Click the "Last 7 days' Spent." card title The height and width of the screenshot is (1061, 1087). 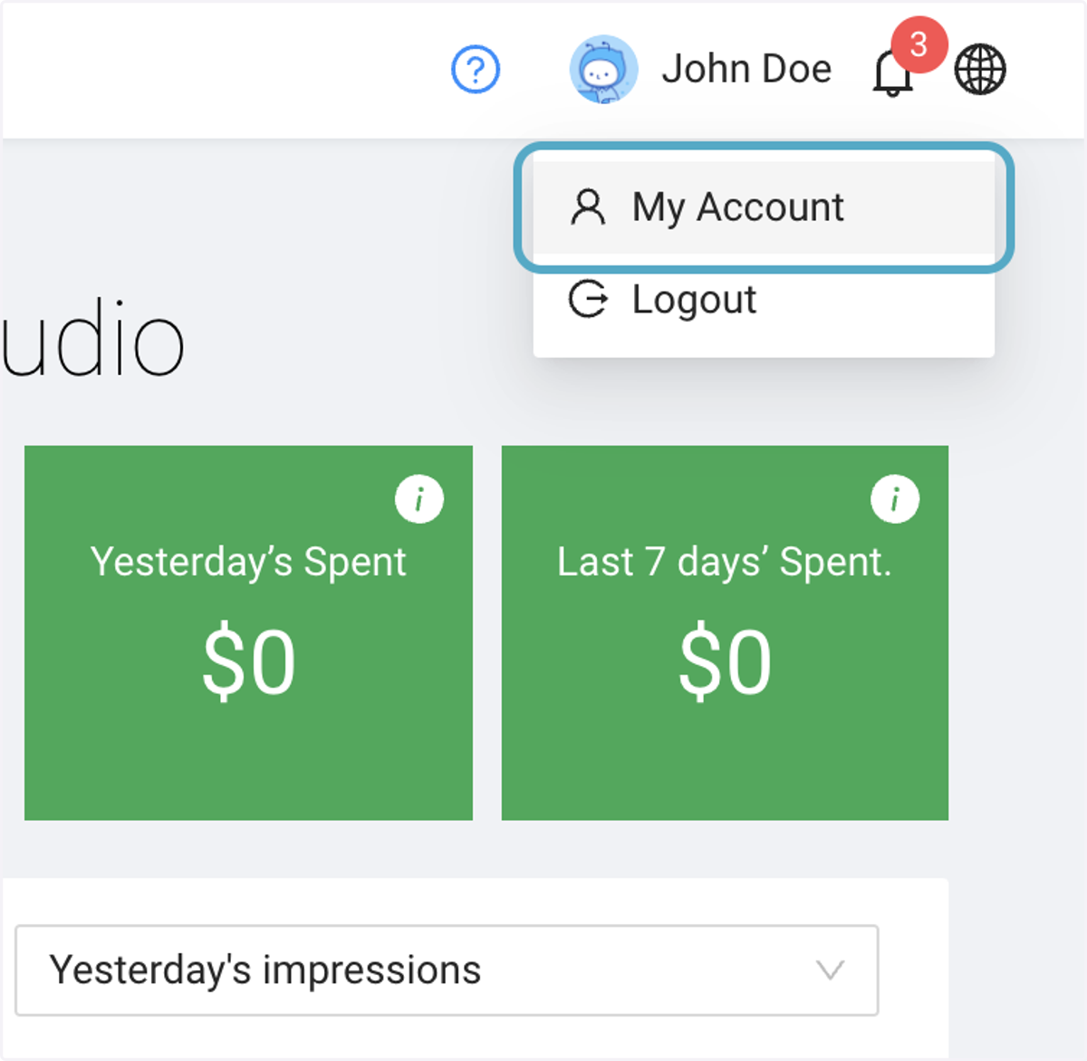tap(725, 563)
